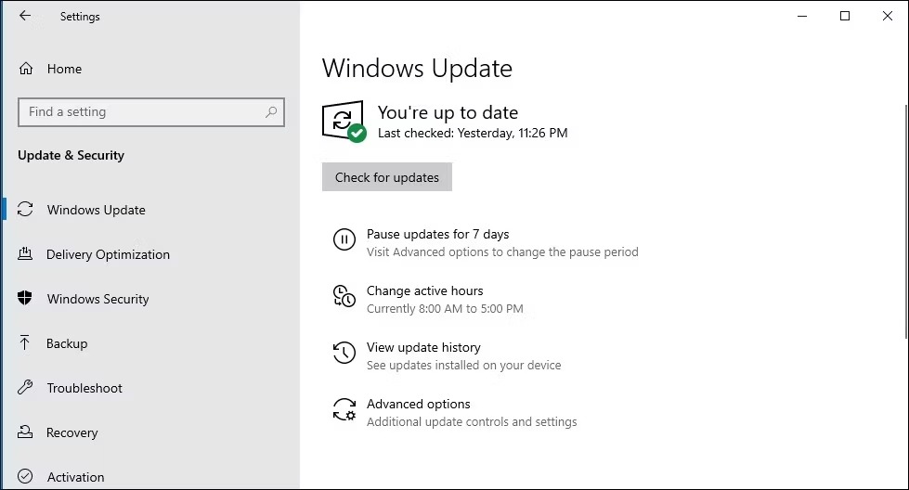Click the vertical scrollbar on the right
This screenshot has height=490, width=909.
906,221
